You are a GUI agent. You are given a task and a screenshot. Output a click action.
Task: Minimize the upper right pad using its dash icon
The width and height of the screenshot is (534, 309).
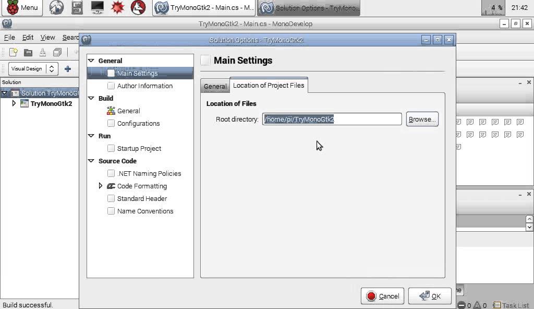(520, 82)
